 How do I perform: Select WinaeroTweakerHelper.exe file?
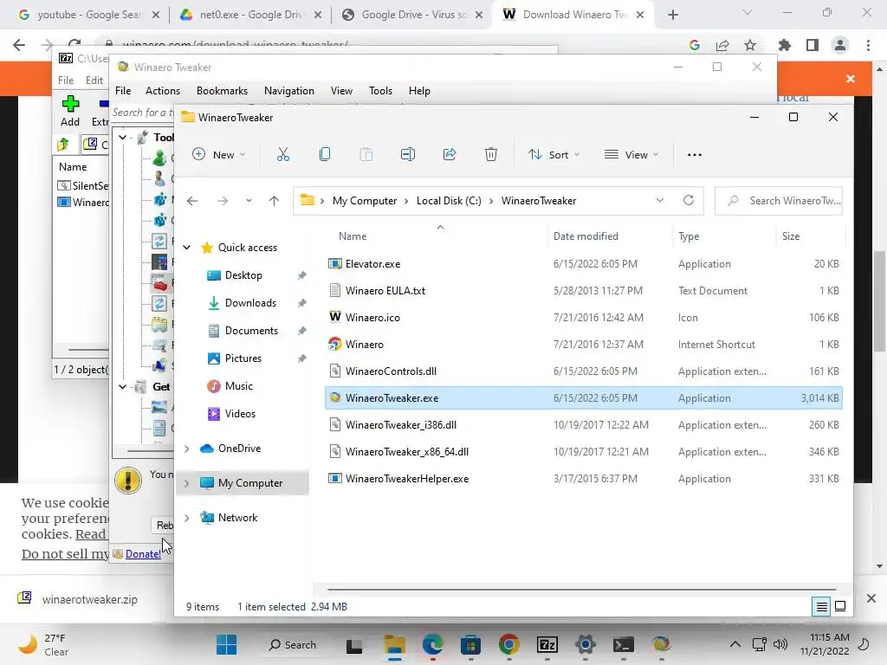[583, 479]
